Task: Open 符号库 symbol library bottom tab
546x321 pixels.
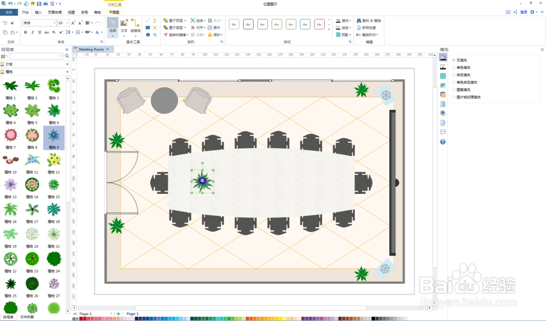Action: coord(8,317)
